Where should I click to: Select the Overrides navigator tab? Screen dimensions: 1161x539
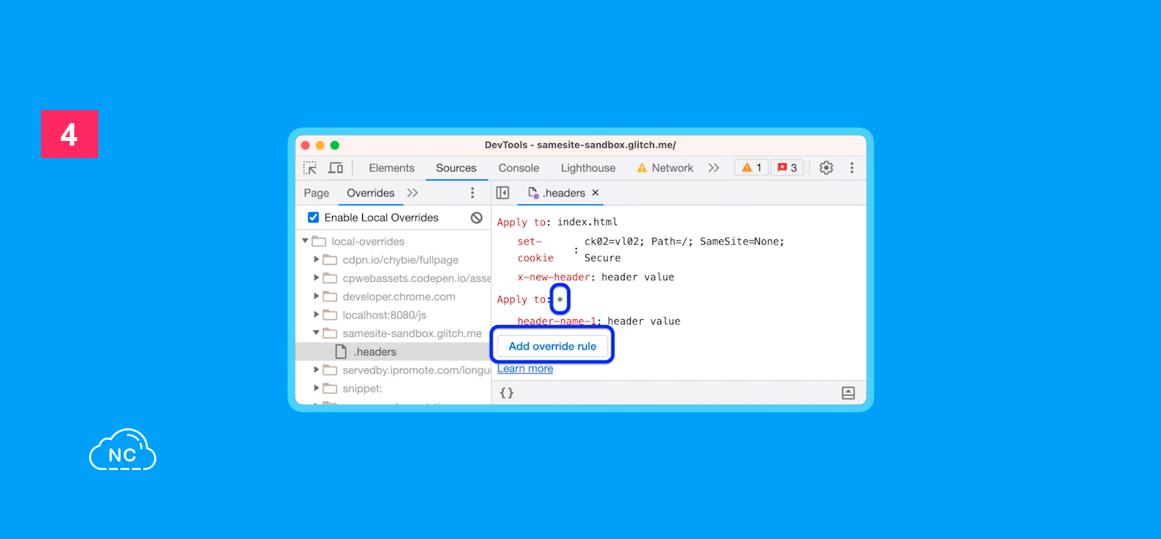[371, 193]
